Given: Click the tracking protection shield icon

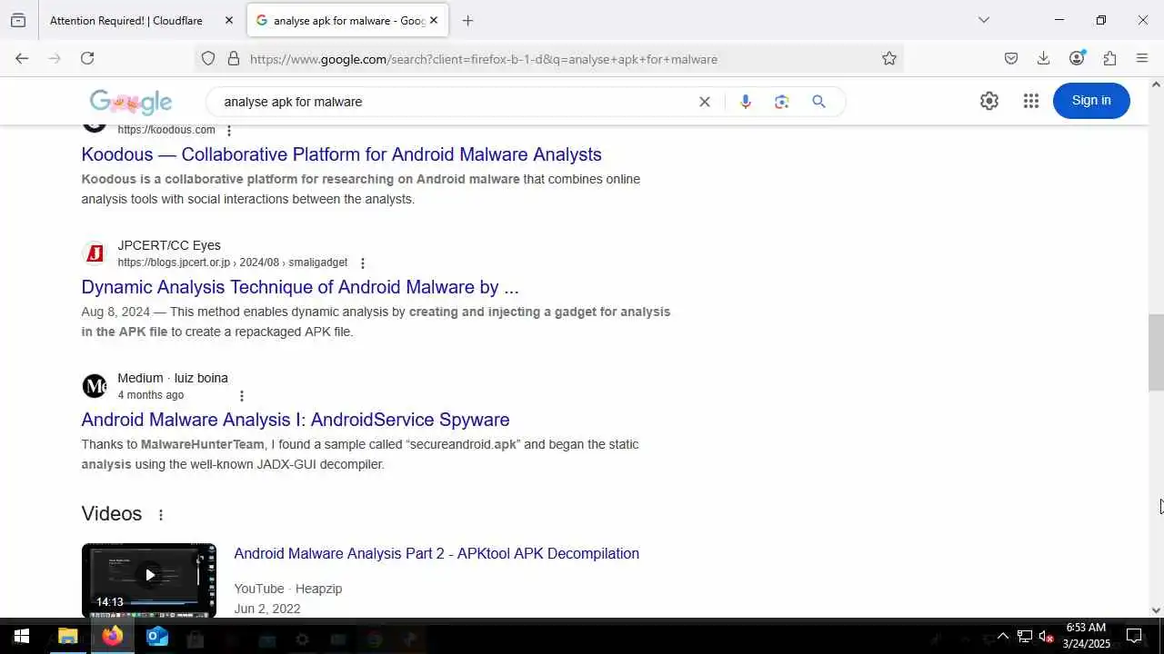Looking at the screenshot, I should tap(208, 59).
